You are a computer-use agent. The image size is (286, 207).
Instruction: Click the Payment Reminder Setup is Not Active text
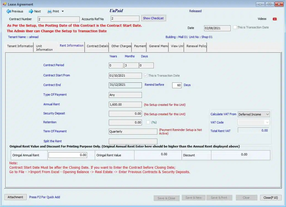click(x=180, y=131)
